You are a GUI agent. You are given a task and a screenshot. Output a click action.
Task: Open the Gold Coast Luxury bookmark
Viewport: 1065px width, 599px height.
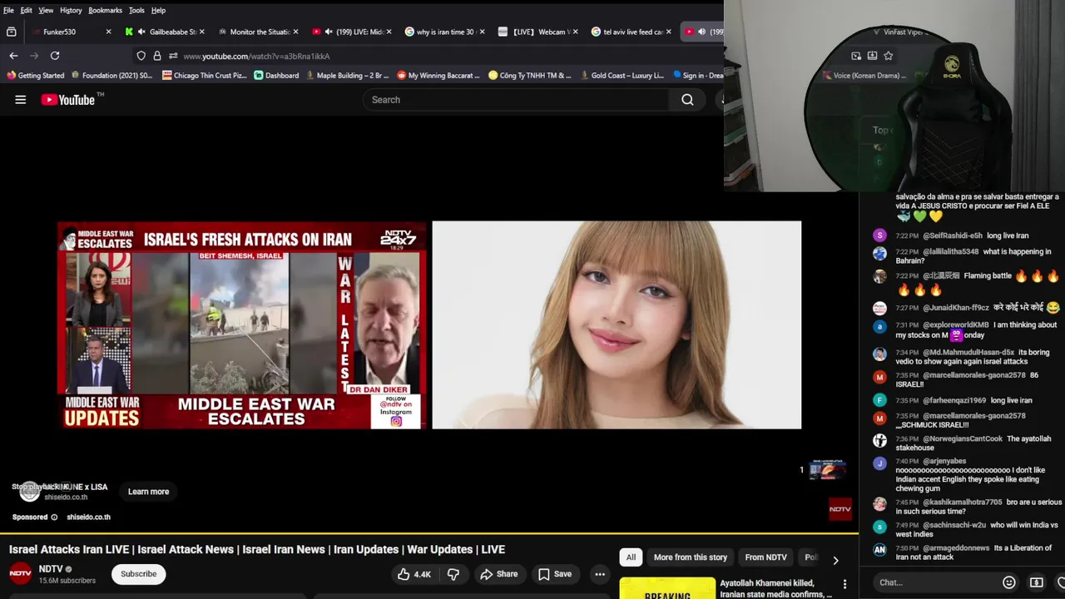622,75
